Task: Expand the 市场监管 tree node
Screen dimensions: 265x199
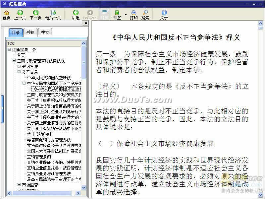Action: point(19,185)
